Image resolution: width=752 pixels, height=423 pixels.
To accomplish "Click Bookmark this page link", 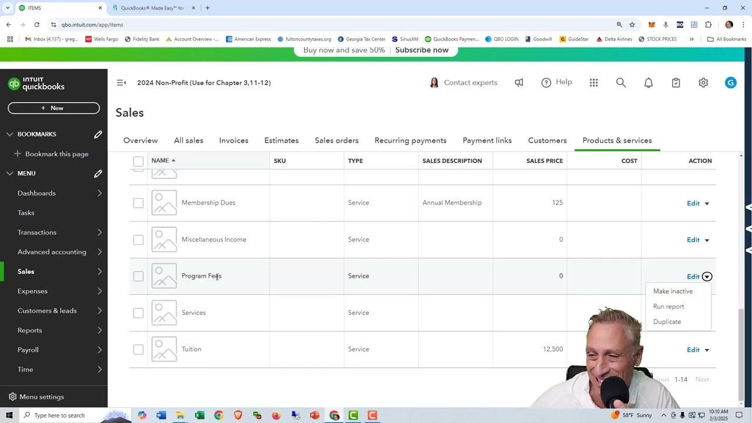I will click(57, 154).
